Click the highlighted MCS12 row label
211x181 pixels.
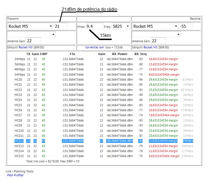(x=19, y=141)
